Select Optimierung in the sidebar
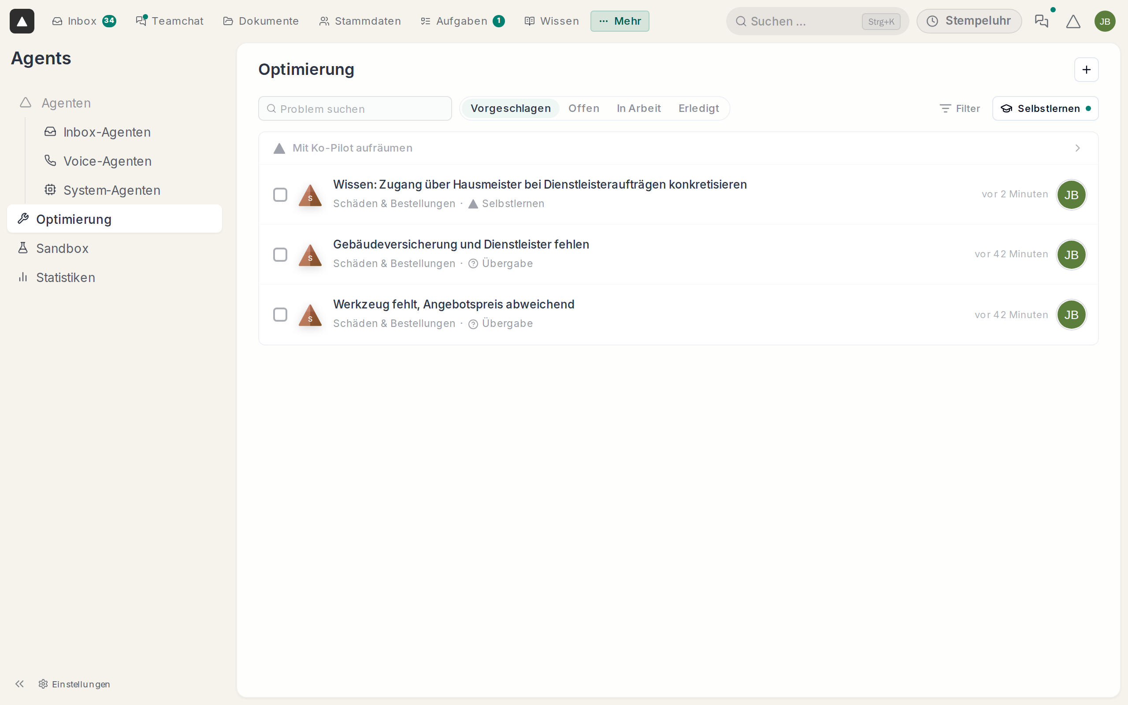Image resolution: width=1128 pixels, height=705 pixels. tap(115, 219)
